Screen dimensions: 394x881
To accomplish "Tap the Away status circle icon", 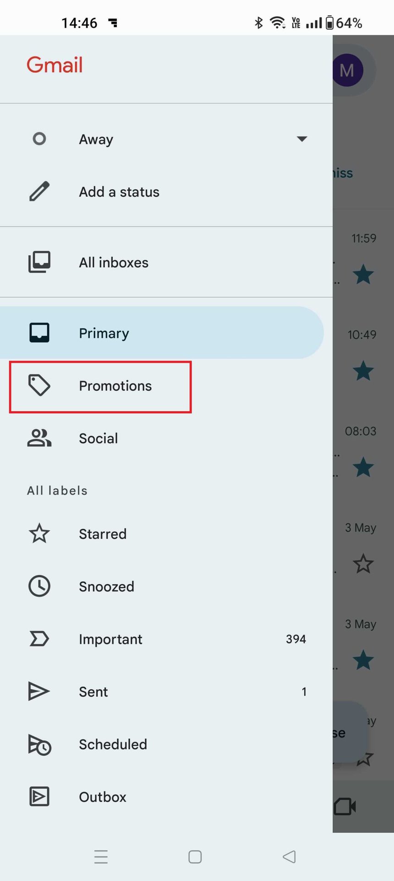I will [39, 139].
